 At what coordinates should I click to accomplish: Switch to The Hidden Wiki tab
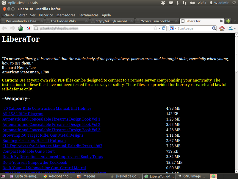[x=67, y=21]
